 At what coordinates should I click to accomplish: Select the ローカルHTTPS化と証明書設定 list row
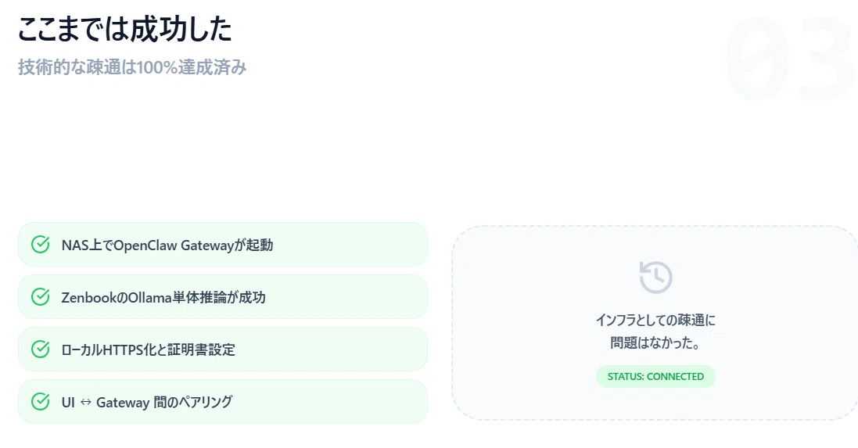click(223, 349)
